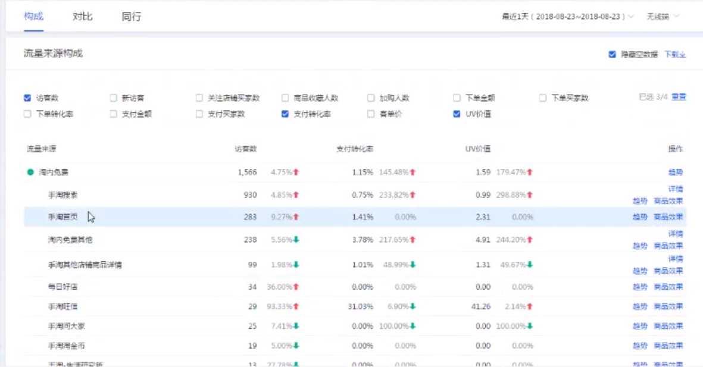Click the 41.26 UV value cell
The image size is (703, 367).
481,306
